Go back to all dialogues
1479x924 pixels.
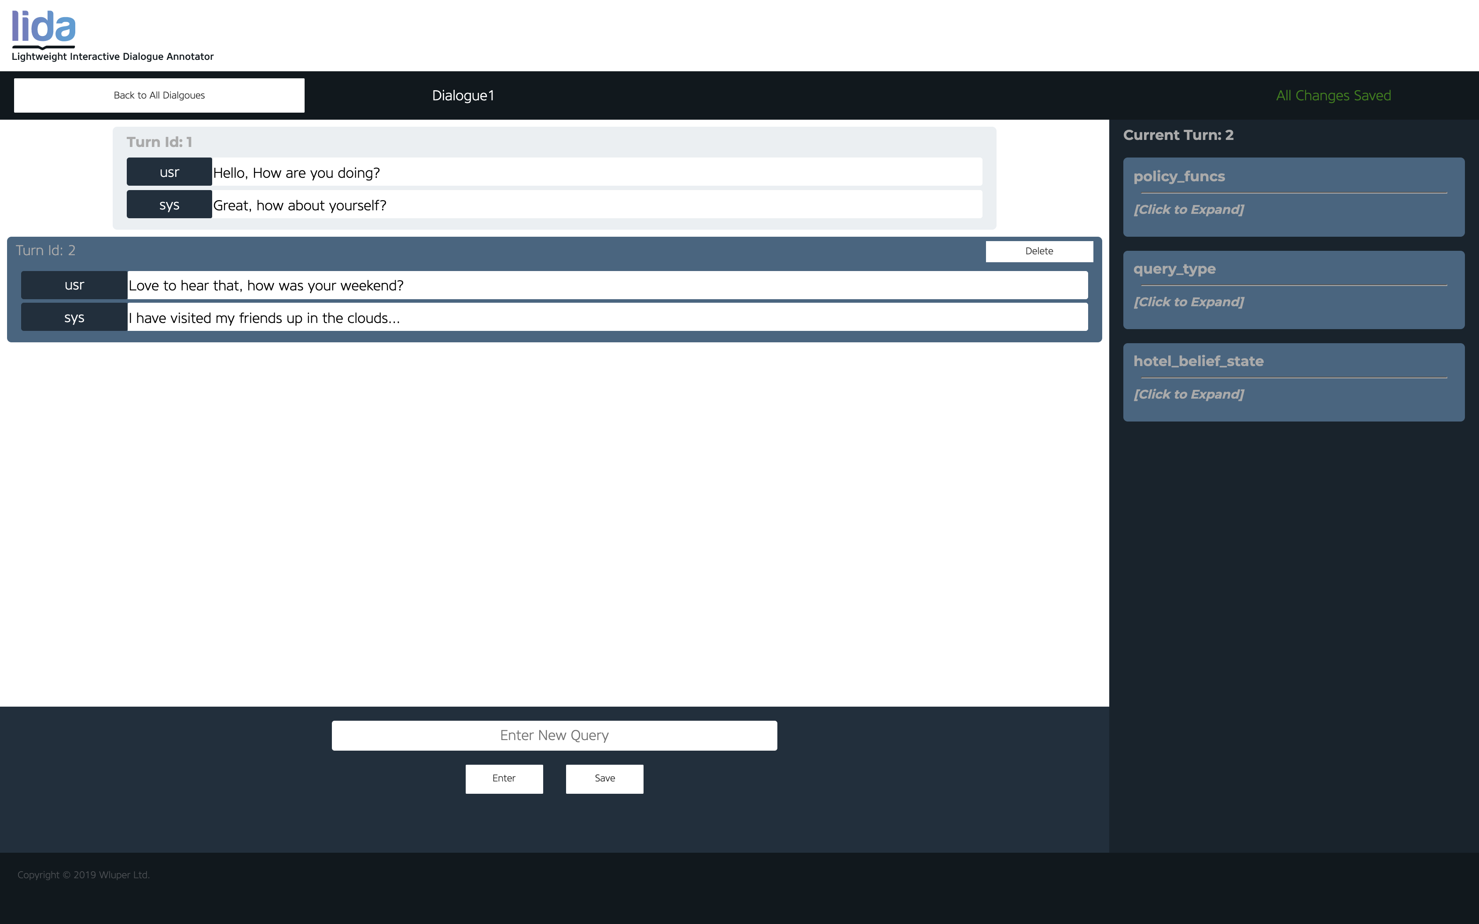point(159,95)
